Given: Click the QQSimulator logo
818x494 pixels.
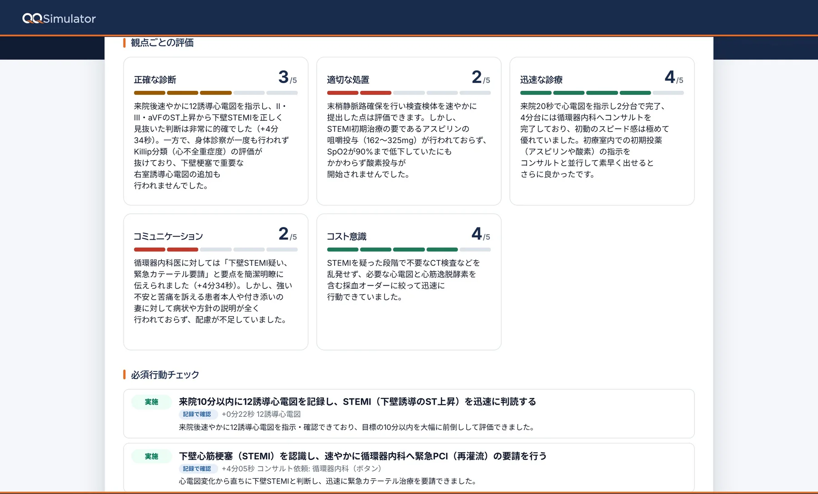Looking at the screenshot, I should tap(59, 18).
